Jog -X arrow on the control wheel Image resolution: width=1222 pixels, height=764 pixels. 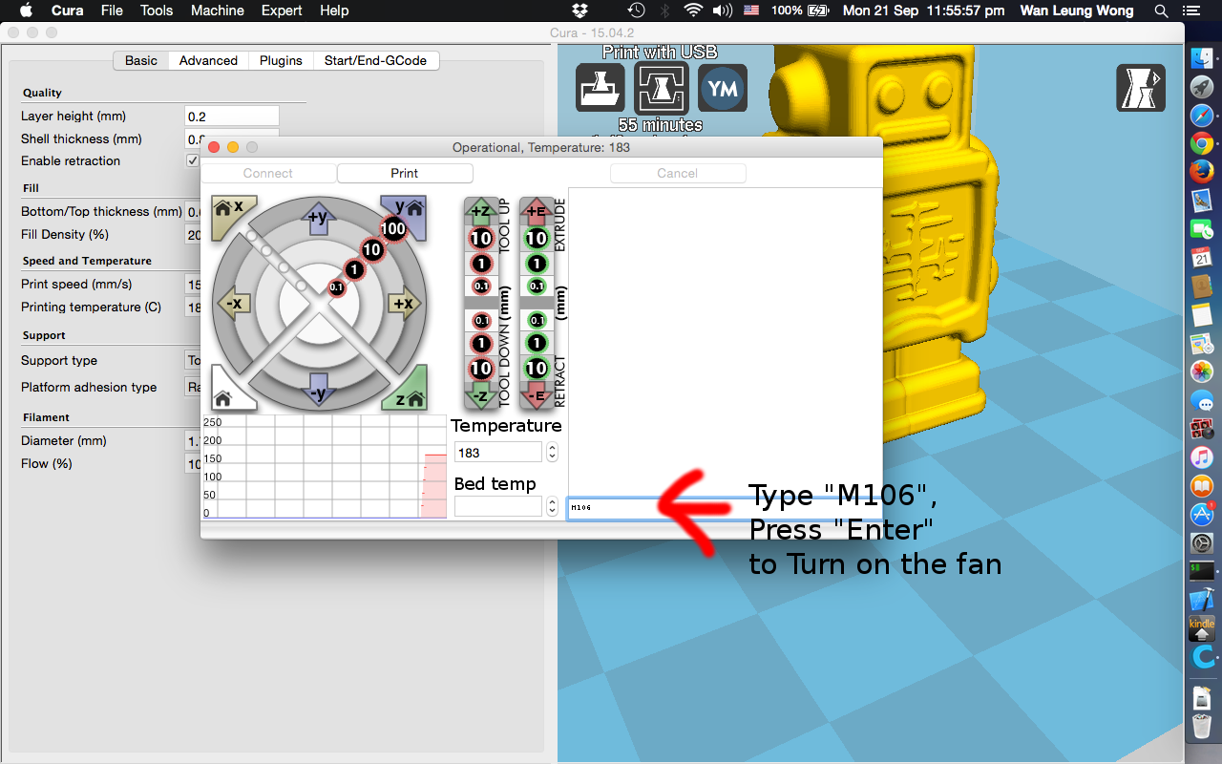tap(235, 304)
